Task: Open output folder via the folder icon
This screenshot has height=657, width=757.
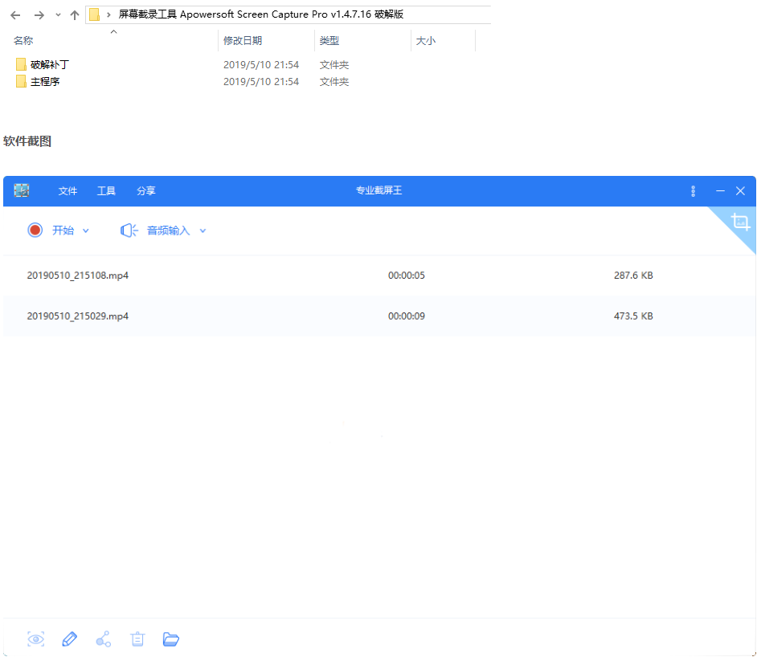Action: click(x=170, y=639)
